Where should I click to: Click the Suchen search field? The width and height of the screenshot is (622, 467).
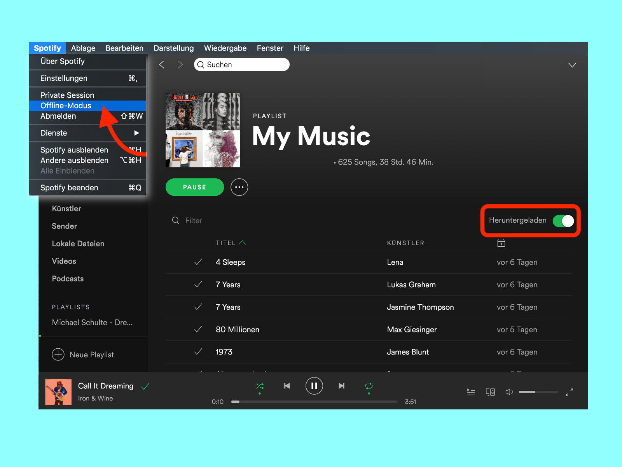[242, 65]
